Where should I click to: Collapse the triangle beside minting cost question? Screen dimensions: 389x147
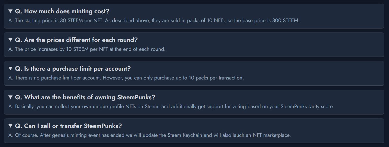(x=10, y=11)
